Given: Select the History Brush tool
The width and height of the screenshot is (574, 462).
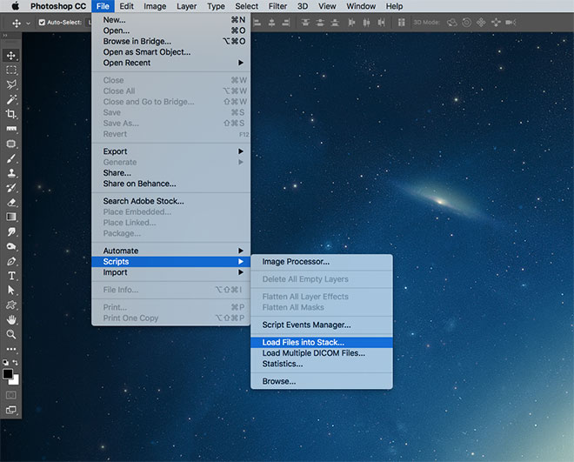Looking at the screenshot, I should pos(11,187).
